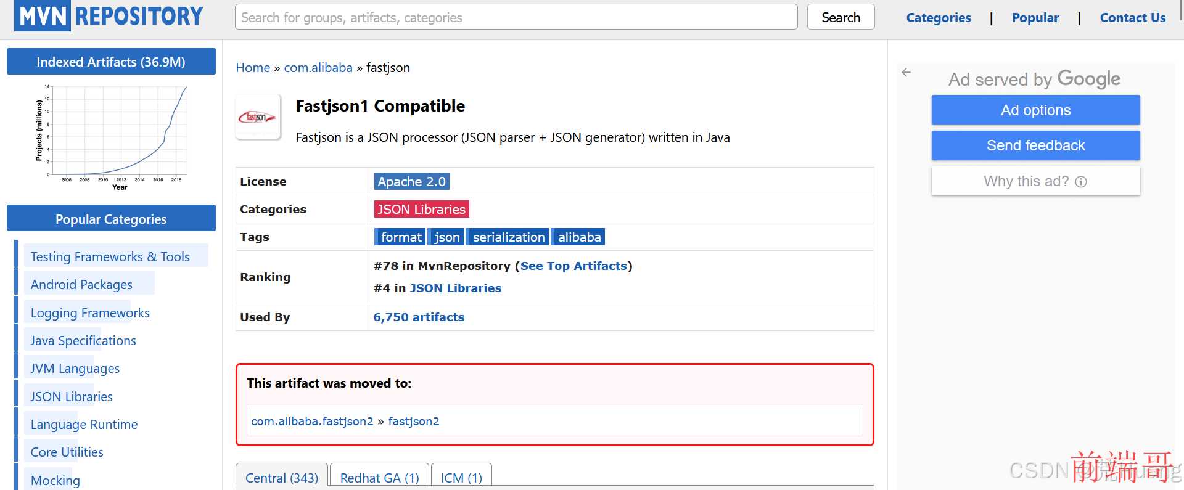The image size is (1184, 490).
Task: Open Mocking category
Action: pos(55,480)
